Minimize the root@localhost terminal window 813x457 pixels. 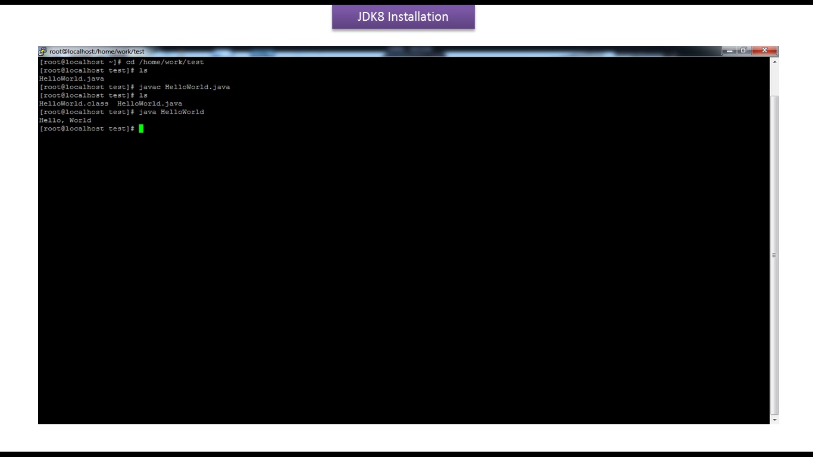[x=730, y=51]
